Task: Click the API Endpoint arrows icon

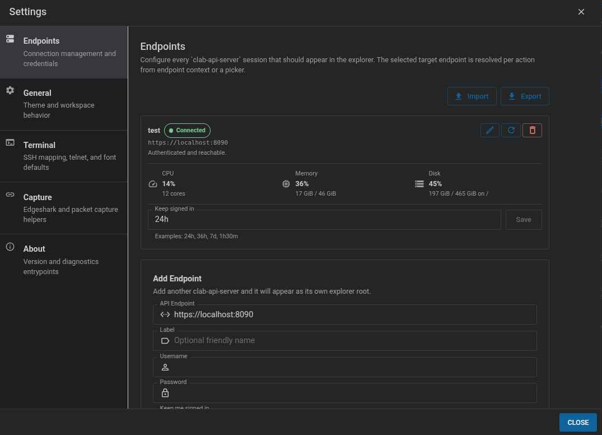Action: 165,314
